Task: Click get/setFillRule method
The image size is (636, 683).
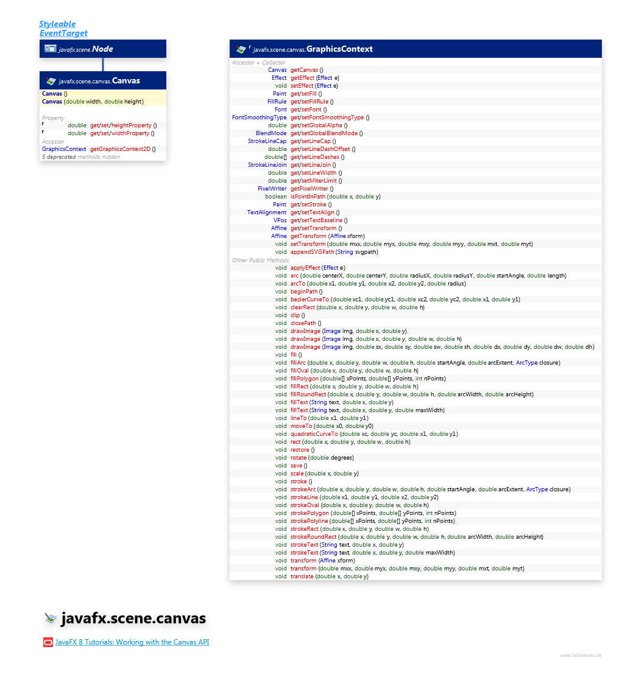Action: click(x=312, y=102)
